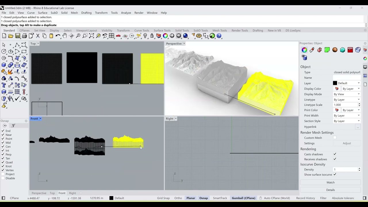Screen dimensions: 368x207
Task: Click the Lock padlock icon
Action: tap(152, 36)
